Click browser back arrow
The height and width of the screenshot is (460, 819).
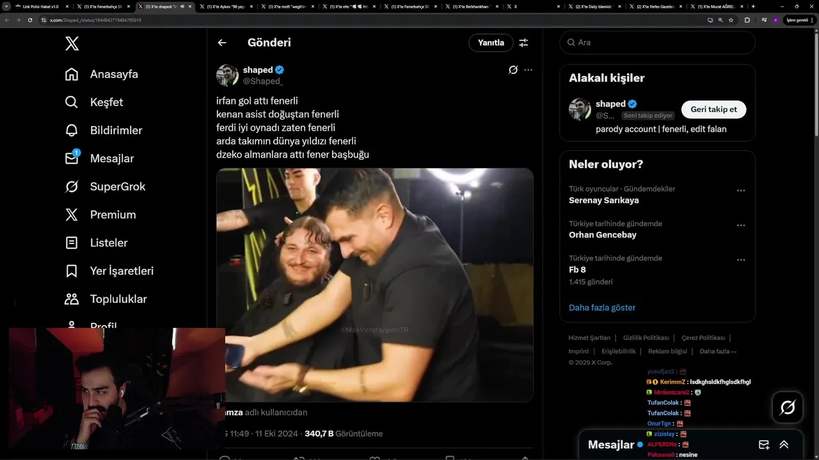7,20
